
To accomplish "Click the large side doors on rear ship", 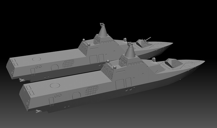I will (x=97, y=59).
